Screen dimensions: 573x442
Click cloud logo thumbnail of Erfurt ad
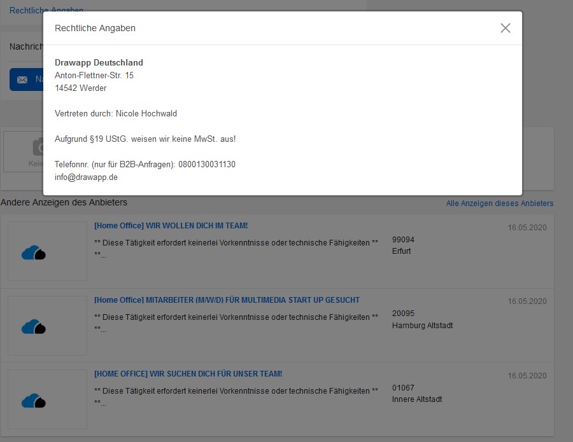click(47, 251)
